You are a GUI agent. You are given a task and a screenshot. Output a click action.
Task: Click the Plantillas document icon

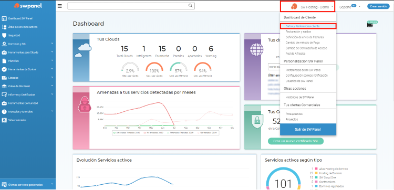(x=4, y=61)
